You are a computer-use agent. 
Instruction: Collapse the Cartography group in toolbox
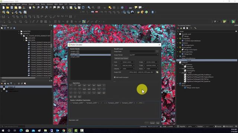[x=178, y=38]
